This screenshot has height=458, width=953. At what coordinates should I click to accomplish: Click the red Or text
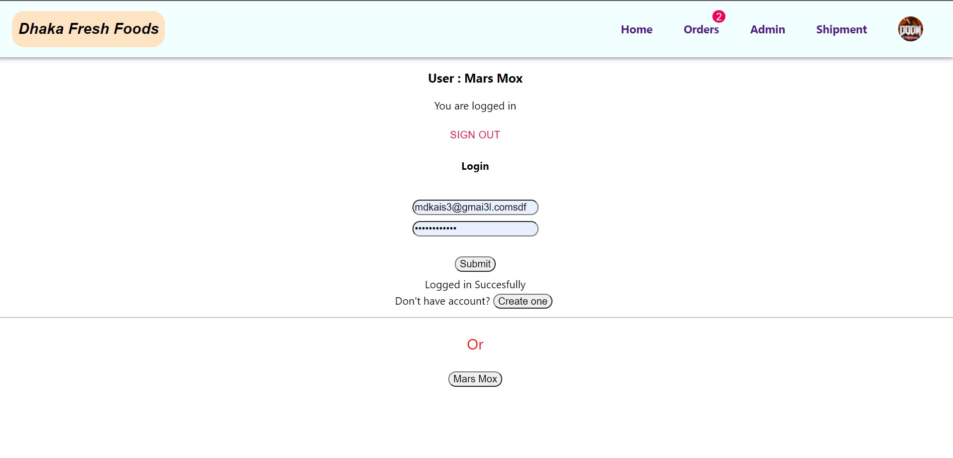point(474,343)
